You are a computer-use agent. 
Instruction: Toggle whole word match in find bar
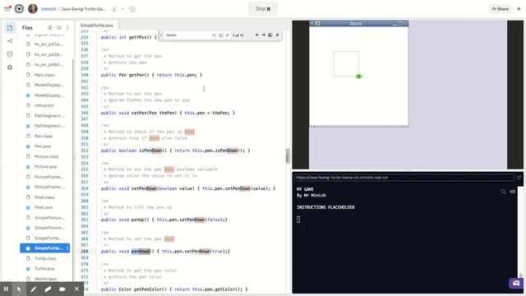coord(221,35)
